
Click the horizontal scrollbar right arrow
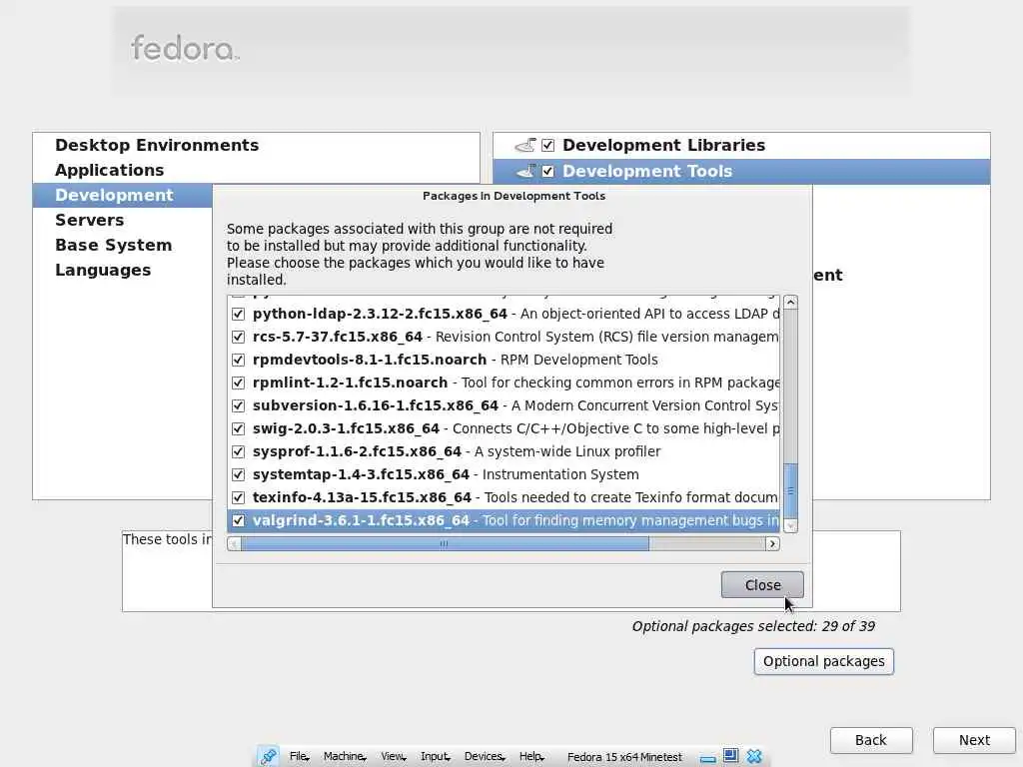coord(772,543)
